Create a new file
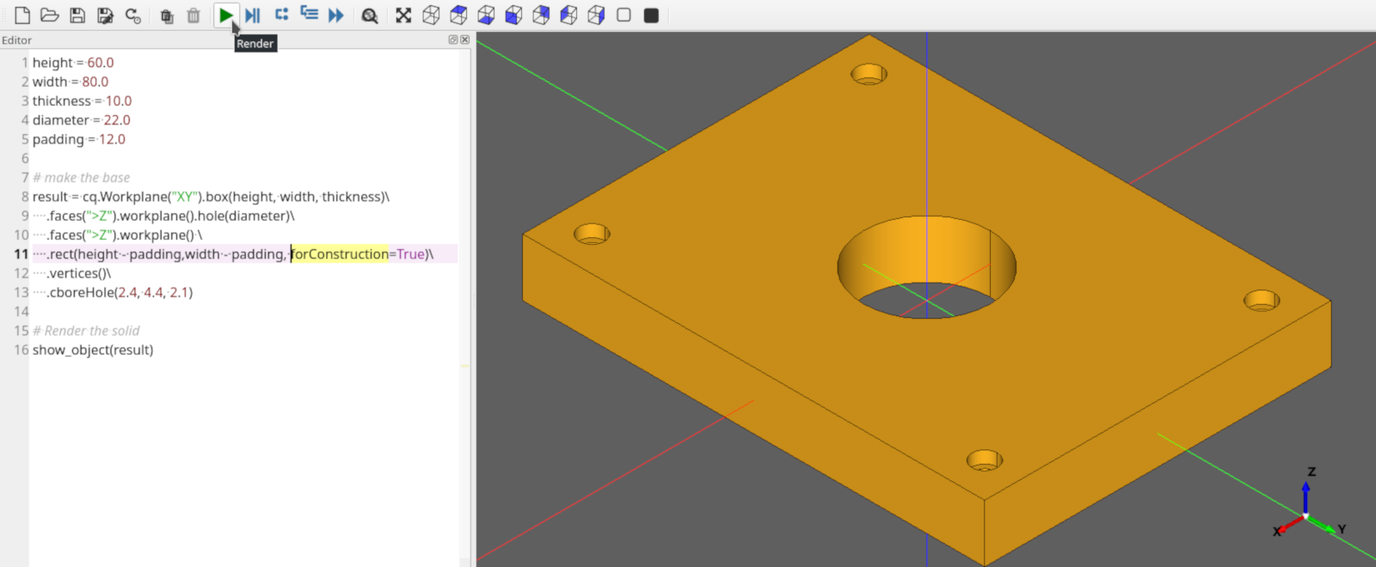Image resolution: width=1376 pixels, height=567 pixels. (x=22, y=15)
